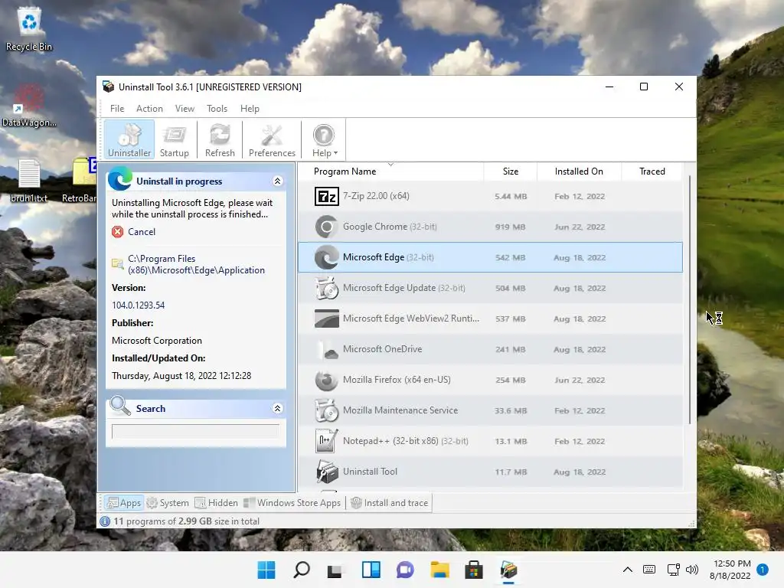The height and width of the screenshot is (588, 784).
Task: Select the Edge WebView2 Runtime icon
Action: point(326,318)
